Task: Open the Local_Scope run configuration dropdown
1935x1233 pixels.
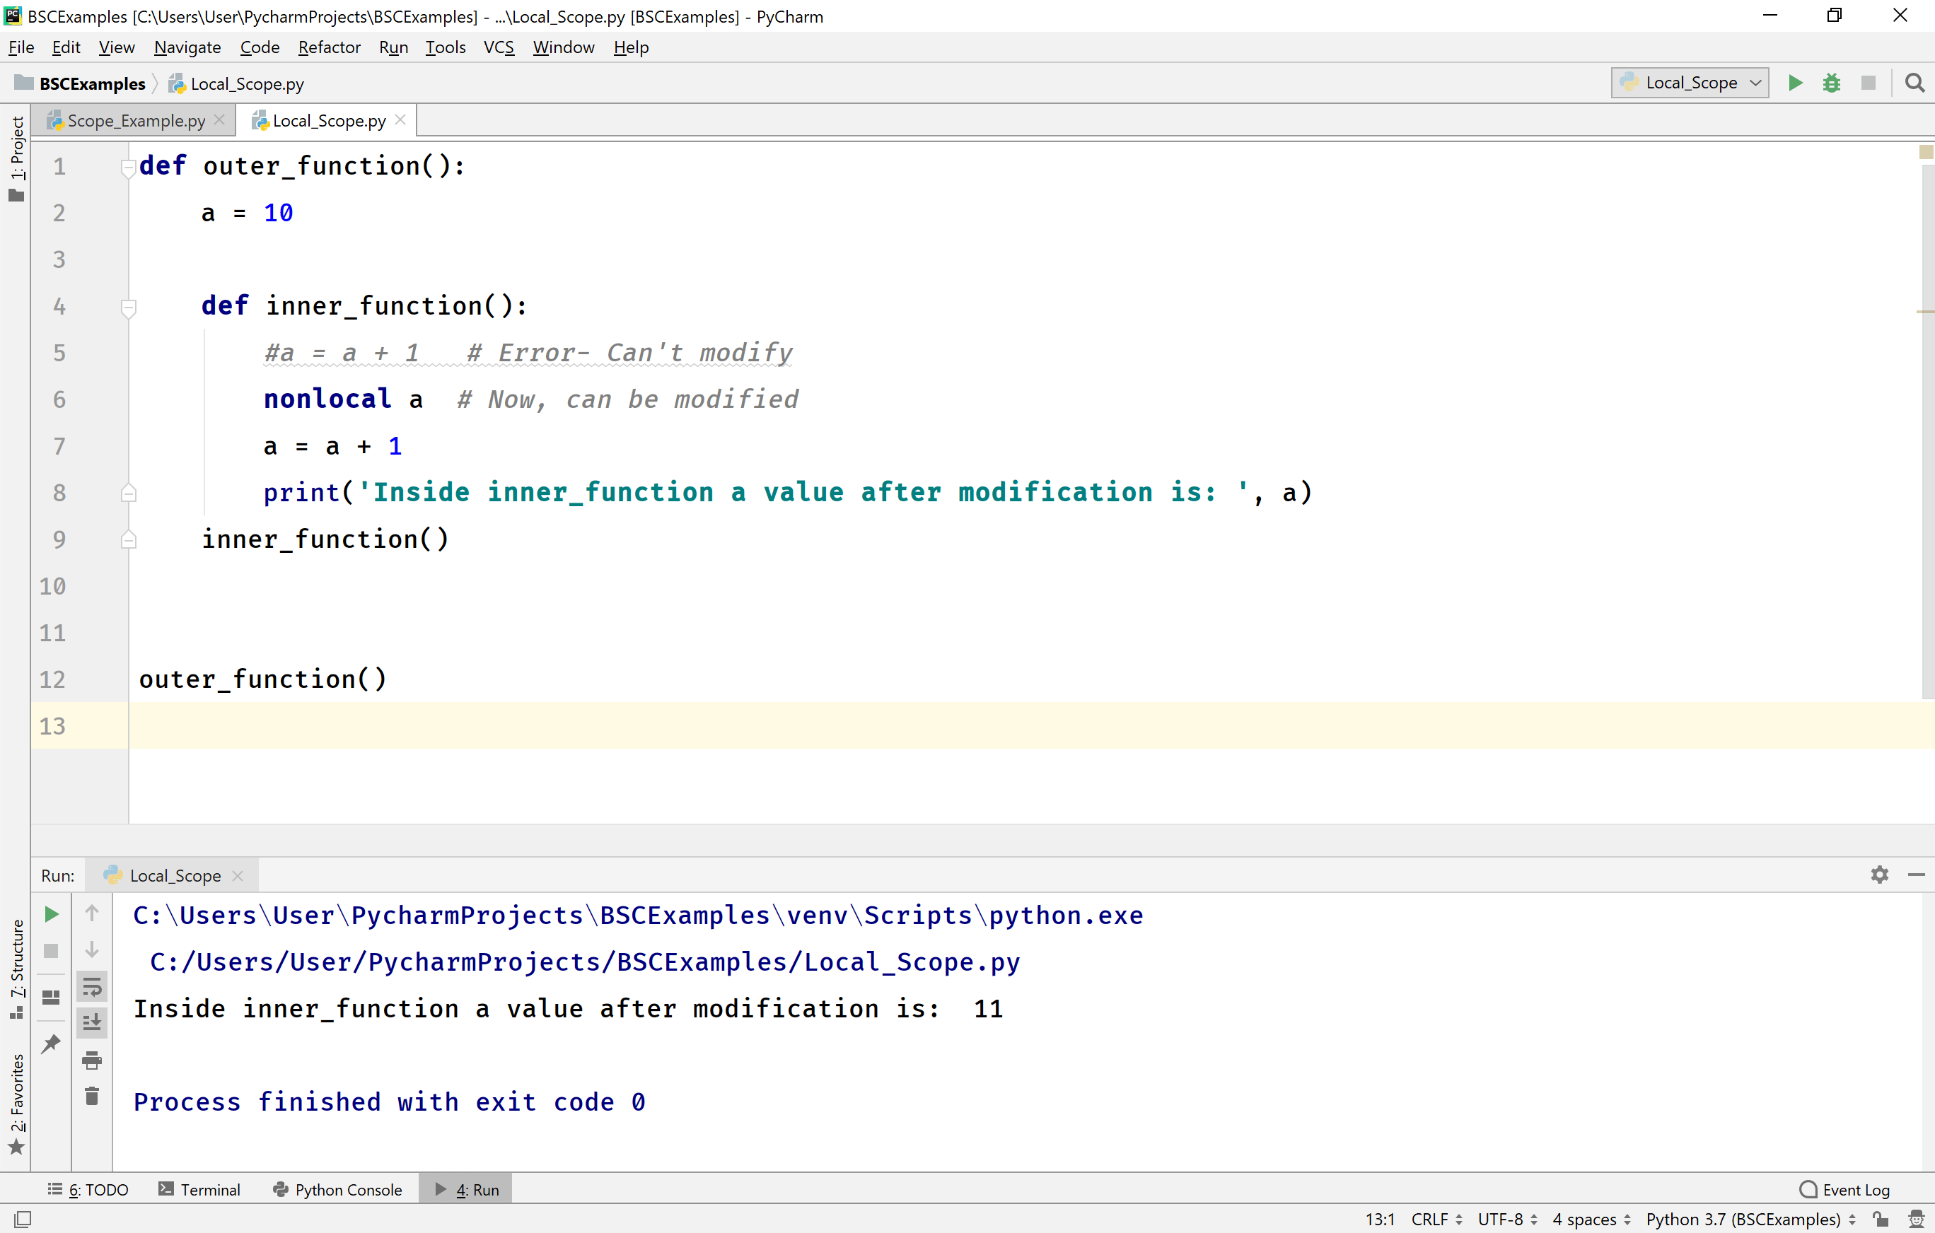Action: (1689, 82)
